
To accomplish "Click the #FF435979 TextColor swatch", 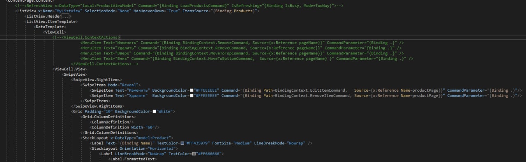I will 182,143.
